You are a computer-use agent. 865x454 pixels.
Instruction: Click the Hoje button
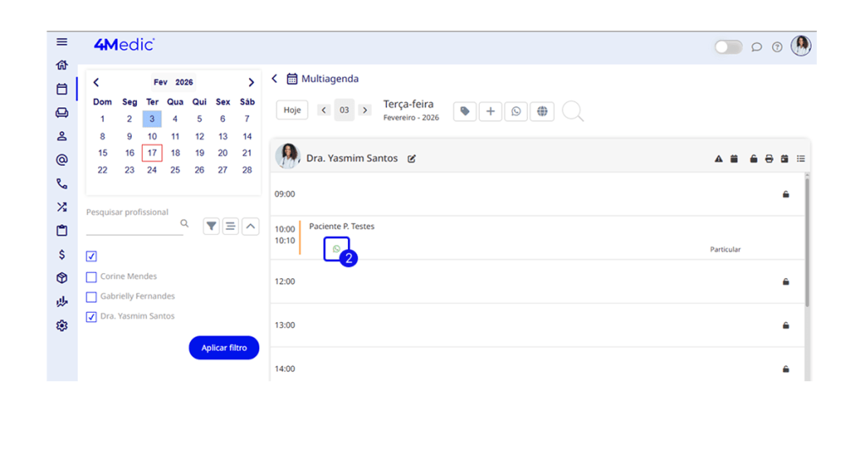point(292,111)
